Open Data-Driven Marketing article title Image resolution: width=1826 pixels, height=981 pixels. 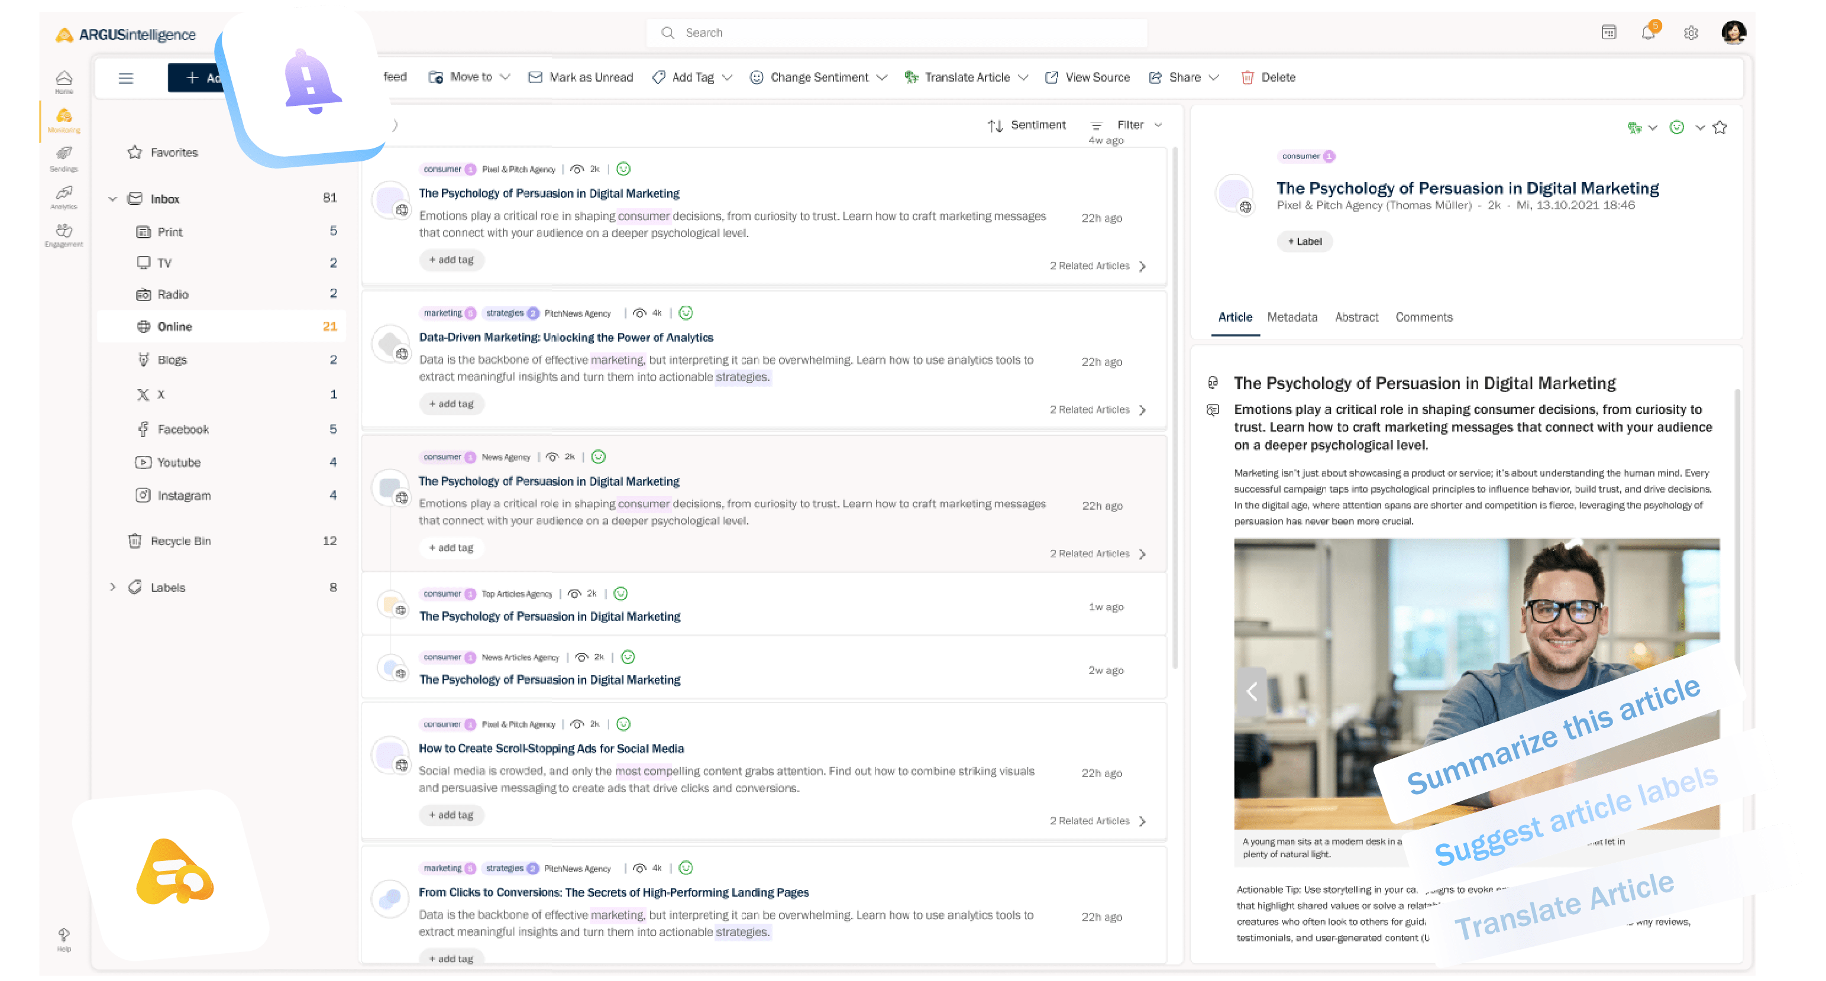[x=565, y=338]
